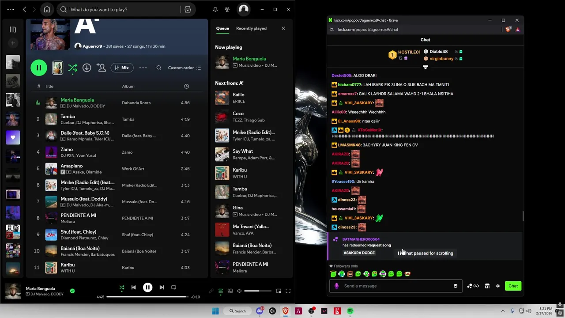Open Work Of Art album link

point(133,169)
